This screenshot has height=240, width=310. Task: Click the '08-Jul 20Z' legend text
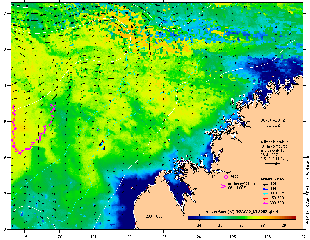tap(269, 155)
